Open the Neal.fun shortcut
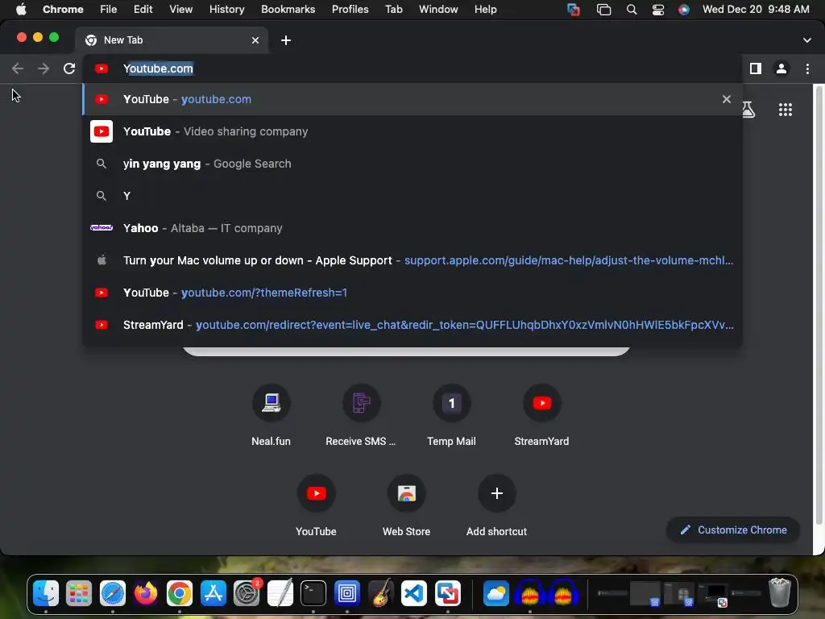The image size is (825, 619). (271, 416)
